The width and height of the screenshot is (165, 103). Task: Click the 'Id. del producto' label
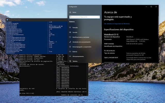click(x=109, y=50)
